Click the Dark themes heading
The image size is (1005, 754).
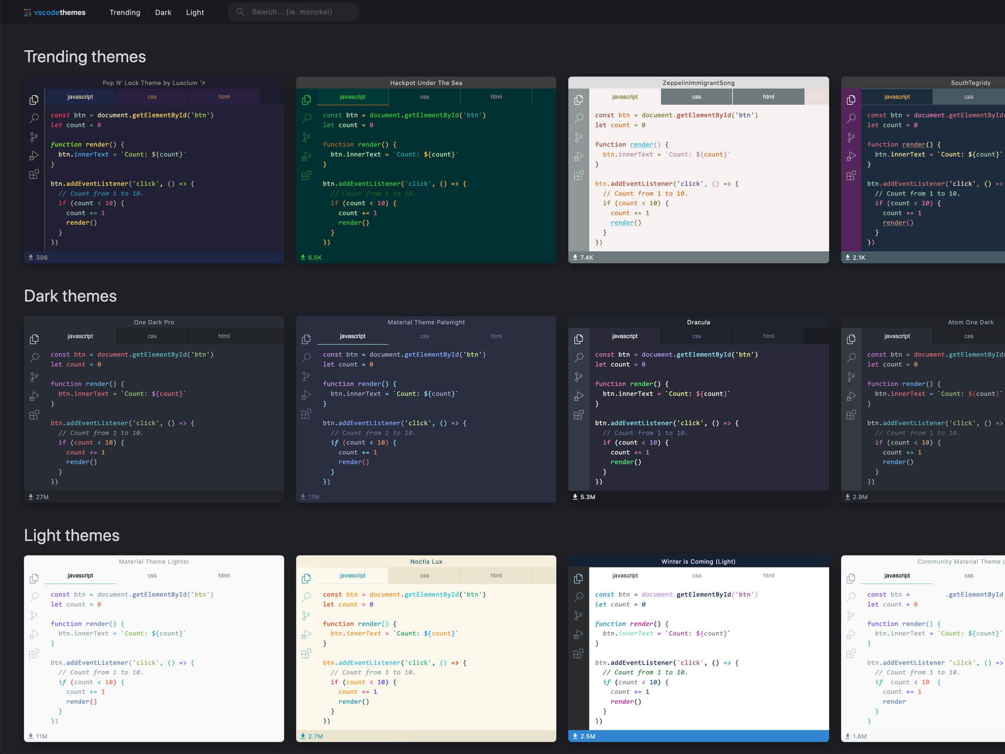tap(70, 296)
